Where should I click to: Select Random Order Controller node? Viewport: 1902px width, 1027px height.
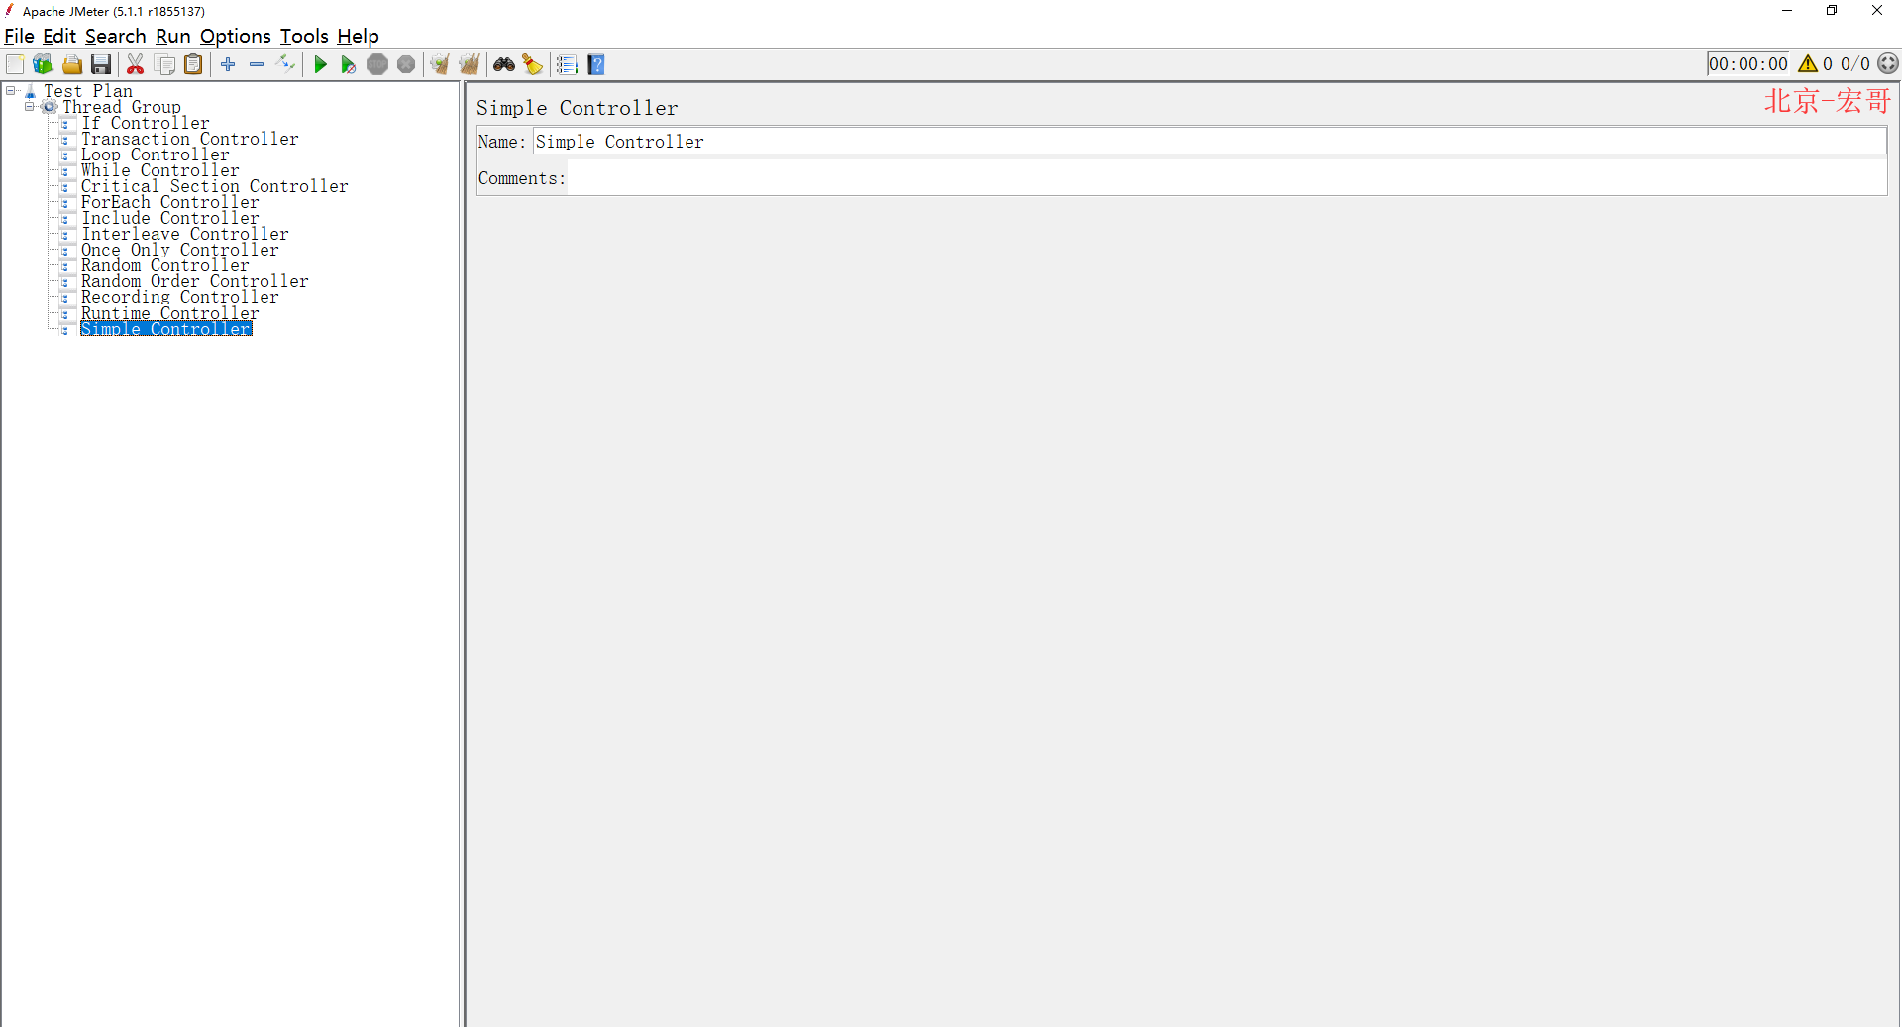[195, 281]
